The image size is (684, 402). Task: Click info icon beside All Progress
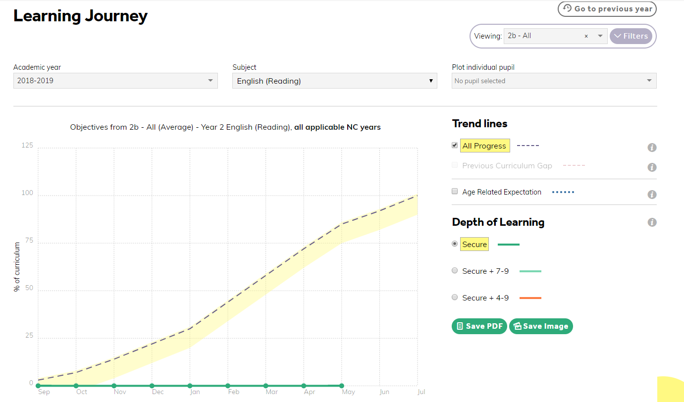[x=652, y=148]
